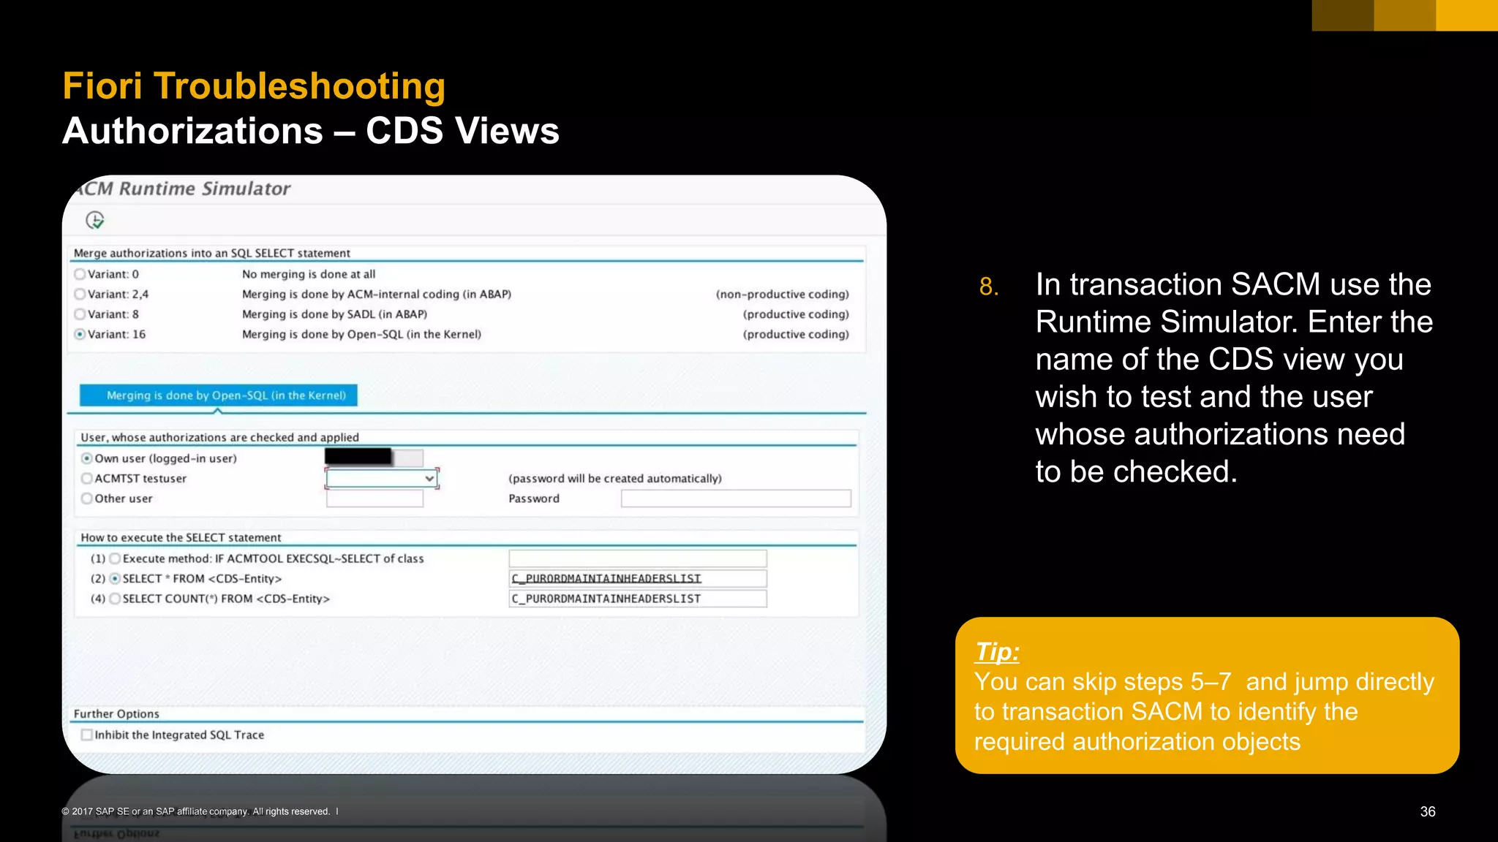This screenshot has width=1498, height=842.
Task: Click the Other user name input field
Action: 374,498
